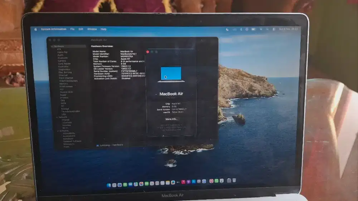
Task: Select Storage in the sidebar
Action: pos(65,109)
